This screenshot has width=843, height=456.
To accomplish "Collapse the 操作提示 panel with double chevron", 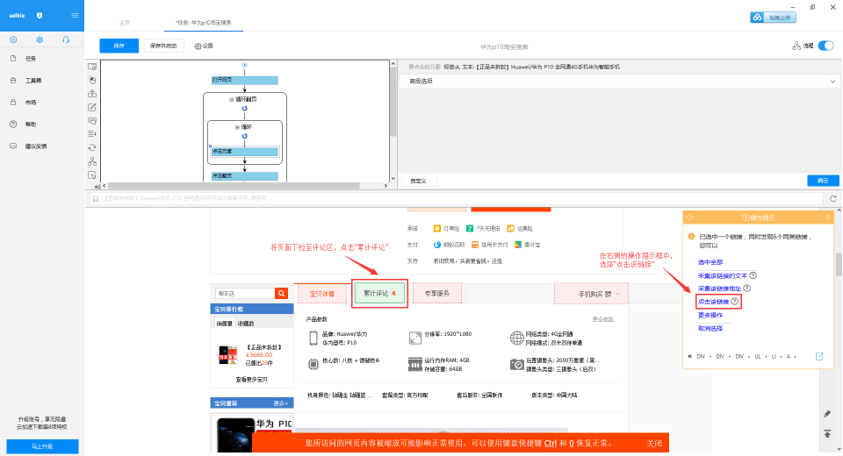I will 827,217.
